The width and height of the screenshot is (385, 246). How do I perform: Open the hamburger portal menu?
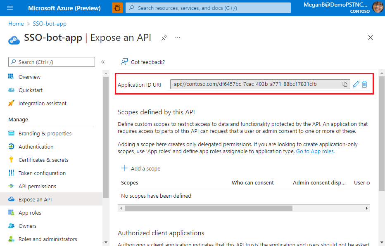tap(10, 8)
